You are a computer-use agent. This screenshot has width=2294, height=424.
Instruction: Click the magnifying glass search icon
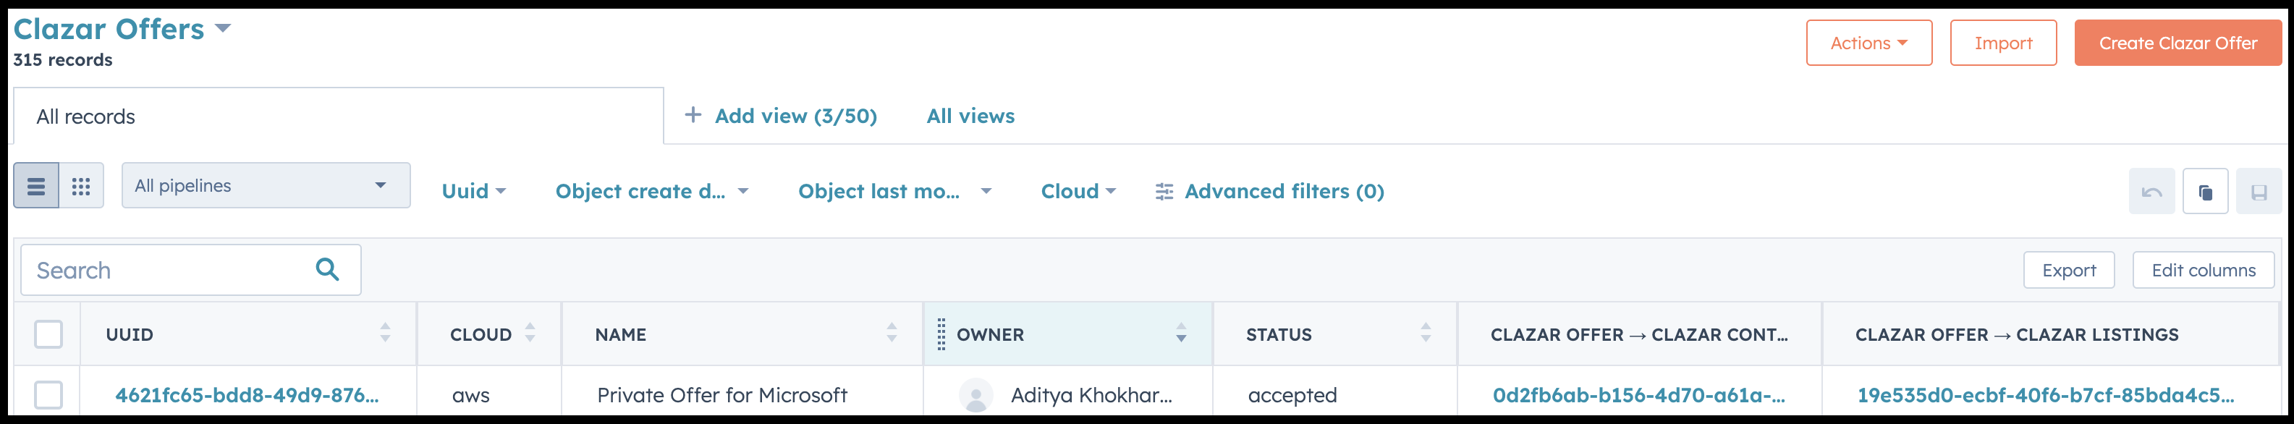pos(327,269)
